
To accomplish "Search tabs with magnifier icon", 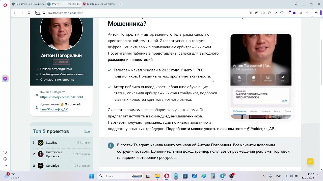I will pos(296,4).
